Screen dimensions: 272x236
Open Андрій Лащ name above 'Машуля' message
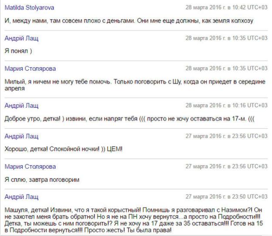[21, 197]
